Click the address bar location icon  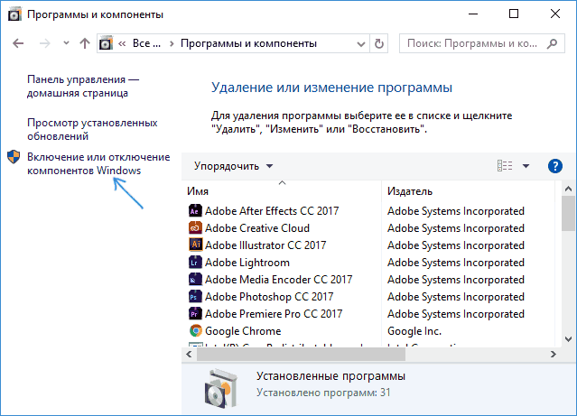point(106,43)
